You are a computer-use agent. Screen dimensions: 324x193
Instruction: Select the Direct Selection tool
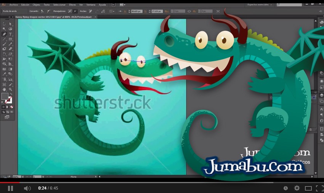point(10,24)
